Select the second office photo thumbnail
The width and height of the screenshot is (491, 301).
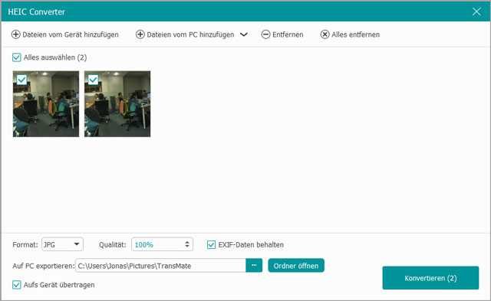click(x=117, y=103)
